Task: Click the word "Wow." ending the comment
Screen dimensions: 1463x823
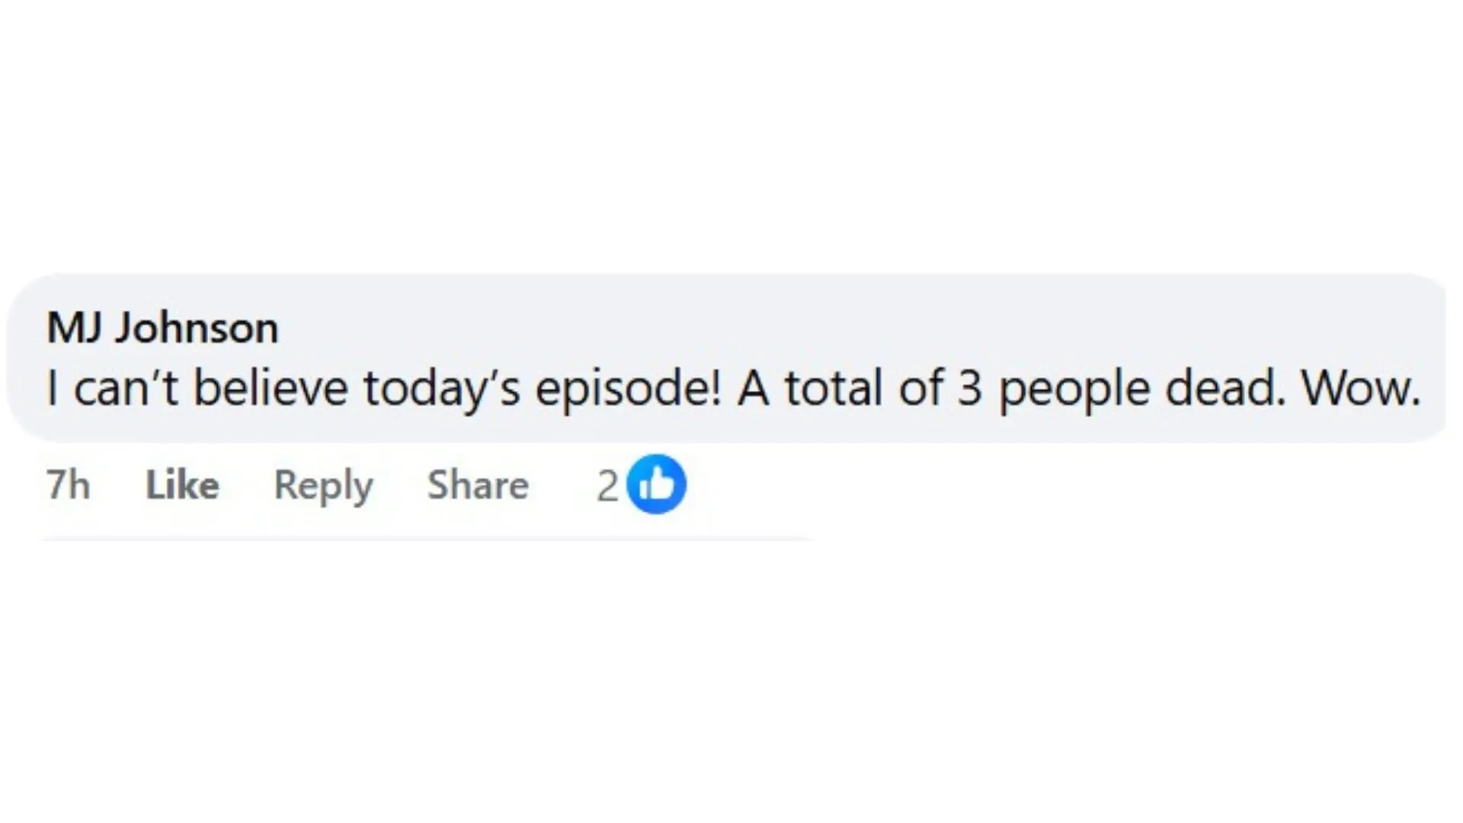Action: pos(1361,389)
